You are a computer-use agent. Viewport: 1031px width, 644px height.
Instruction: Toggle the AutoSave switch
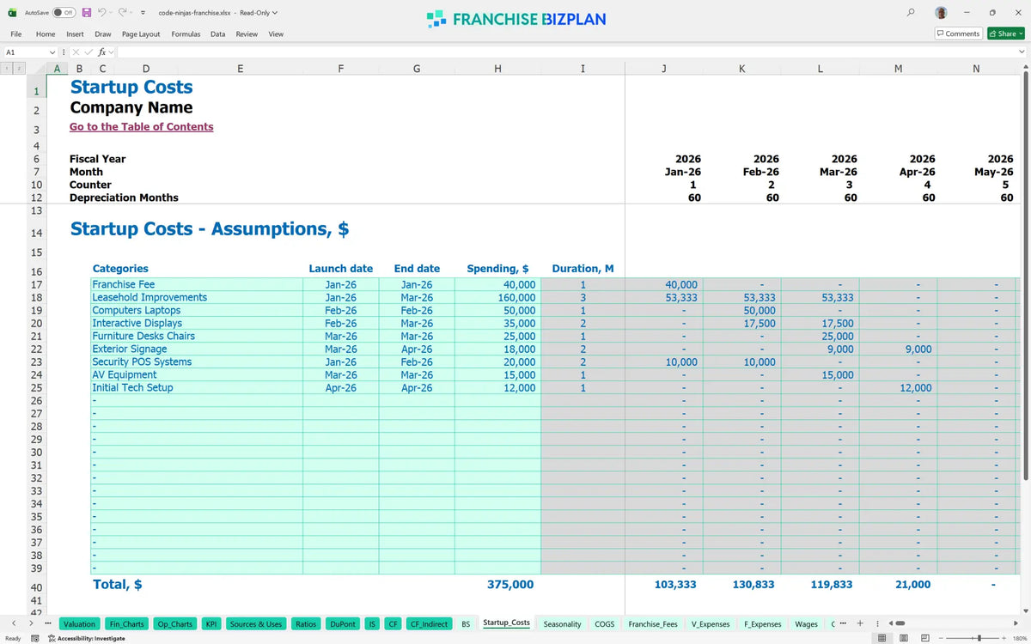[64, 13]
